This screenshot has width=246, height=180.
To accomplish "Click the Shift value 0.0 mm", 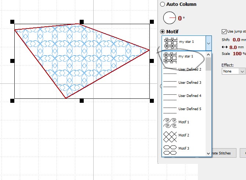I will tap(236, 40).
